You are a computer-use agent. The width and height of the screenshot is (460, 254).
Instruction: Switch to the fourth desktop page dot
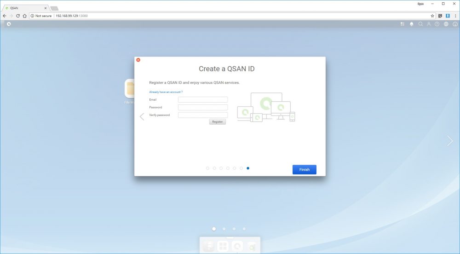click(x=244, y=229)
